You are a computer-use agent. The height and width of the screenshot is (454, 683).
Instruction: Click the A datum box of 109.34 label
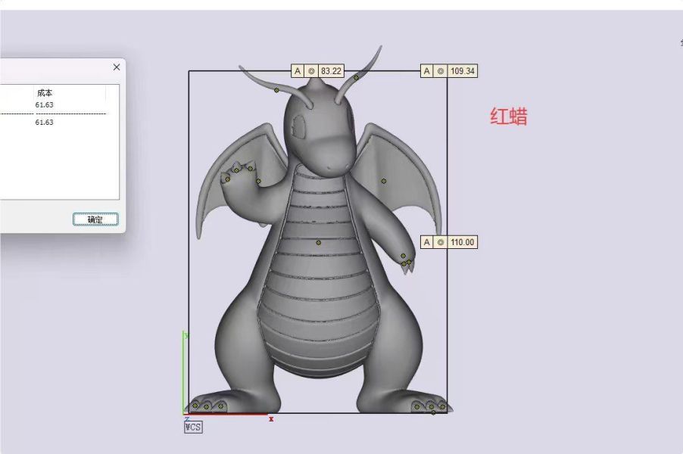pyautogui.click(x=427, y=71)
